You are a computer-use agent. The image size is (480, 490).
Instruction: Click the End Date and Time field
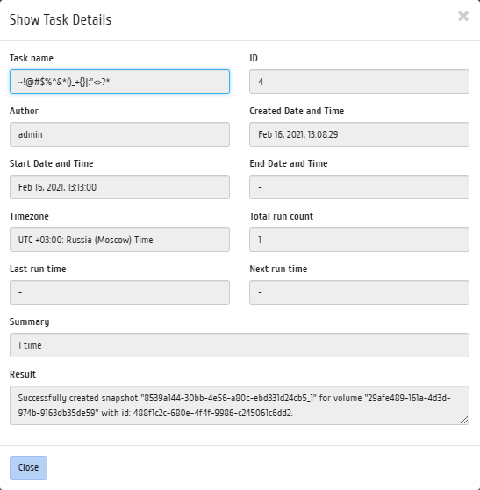359,187
